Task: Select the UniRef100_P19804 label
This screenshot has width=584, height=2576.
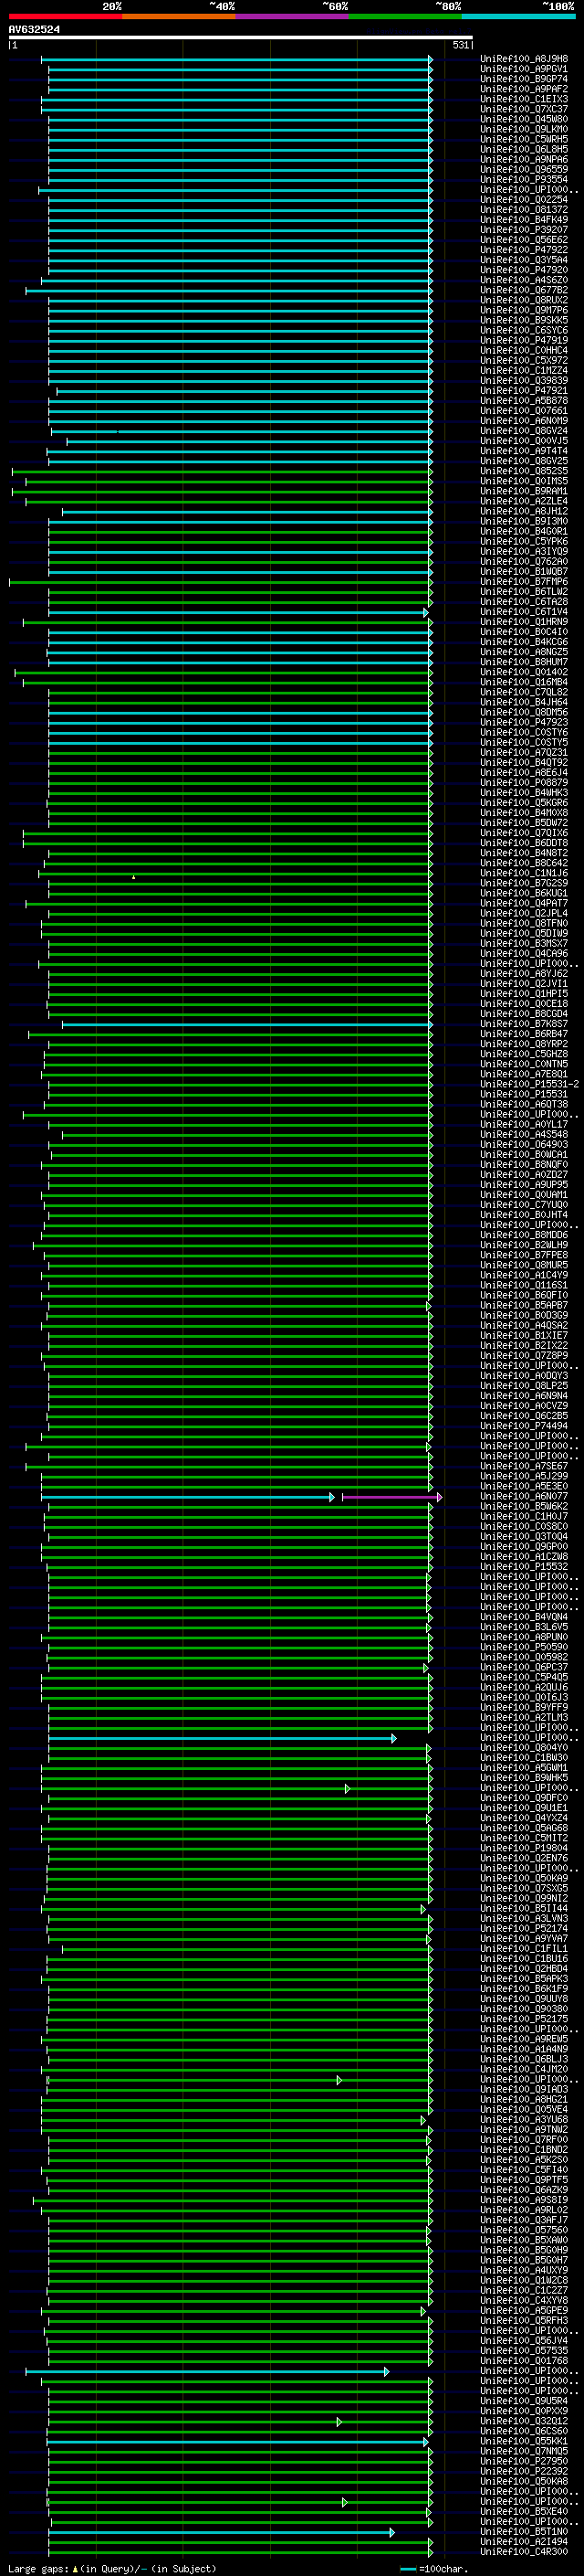Action: coord(524,1849)
